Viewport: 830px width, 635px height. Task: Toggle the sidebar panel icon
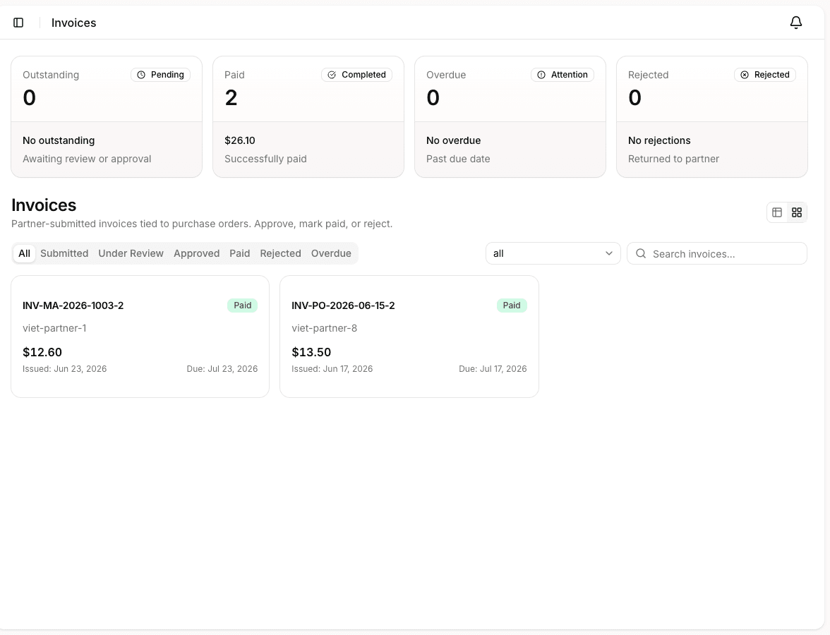point(18,23)
